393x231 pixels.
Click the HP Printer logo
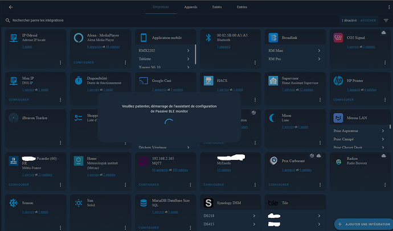point(338,81)
